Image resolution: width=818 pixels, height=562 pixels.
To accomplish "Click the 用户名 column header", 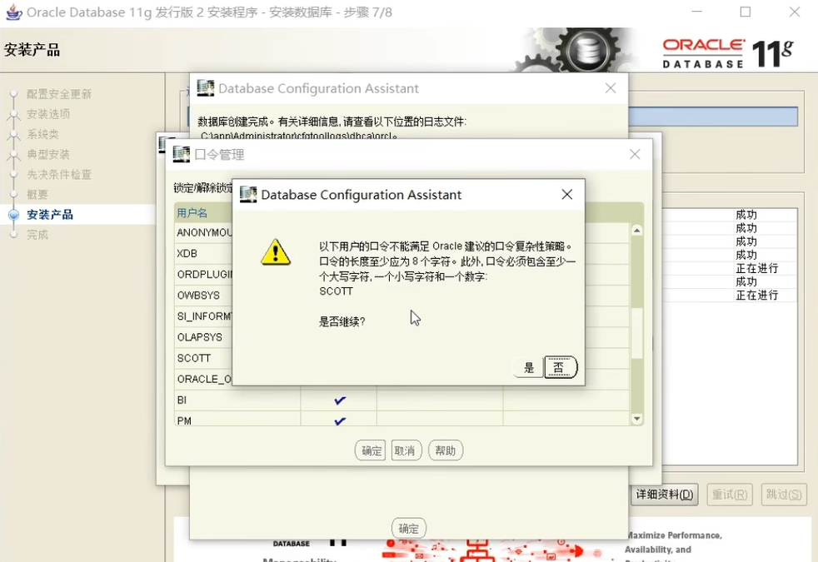I will click(x=192, y=212).
